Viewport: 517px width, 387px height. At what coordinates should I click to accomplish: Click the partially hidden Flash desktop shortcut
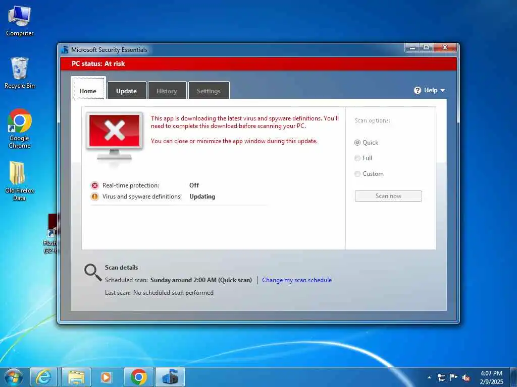pyautogui.click(x=51, y=234)
